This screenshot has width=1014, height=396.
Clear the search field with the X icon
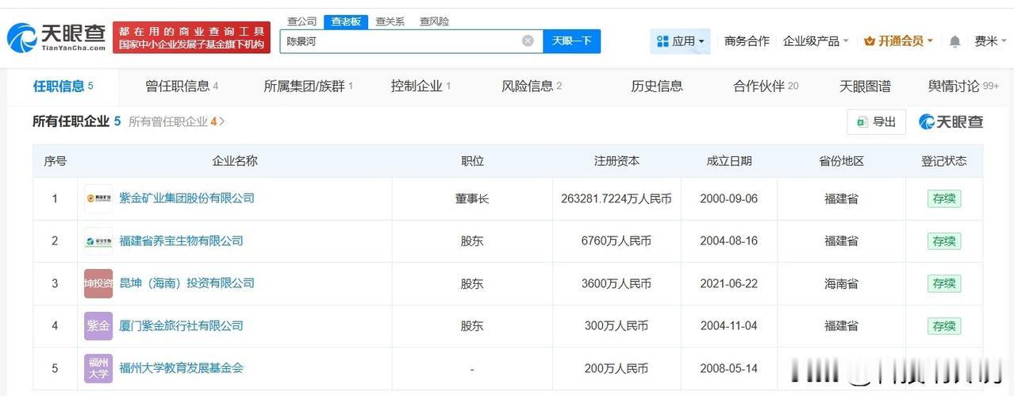pyautogui.click(x=528, y=40)
